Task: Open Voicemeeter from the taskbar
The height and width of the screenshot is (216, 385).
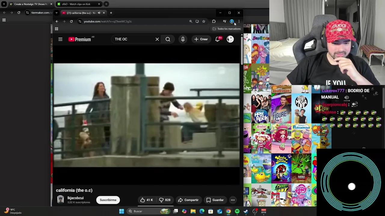Action: (x=263, y=211)
